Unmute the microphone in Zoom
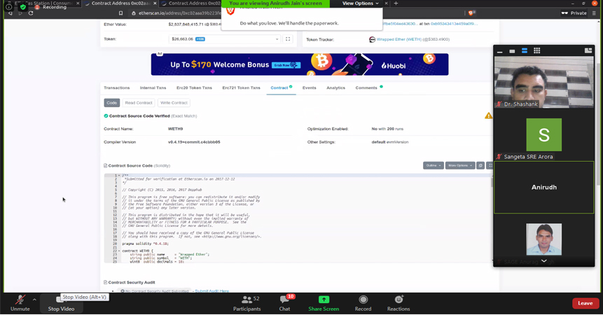This screenshot has height=315, width=603. click(x=20, y=302)
